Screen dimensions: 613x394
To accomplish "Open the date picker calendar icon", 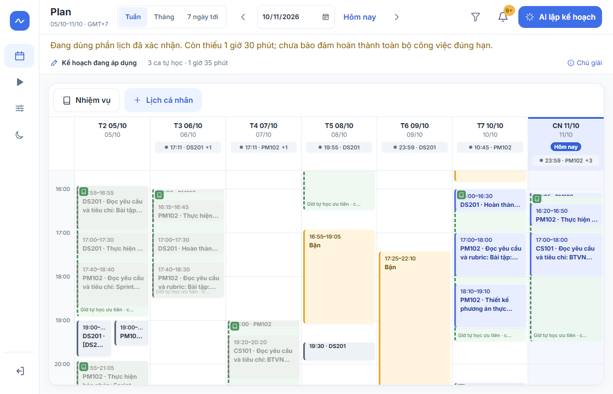I will point(325,17).
